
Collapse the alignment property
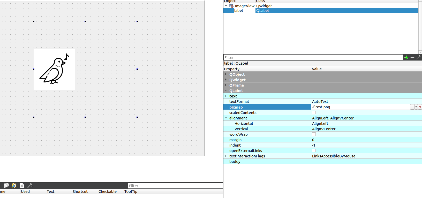point(226,118)
